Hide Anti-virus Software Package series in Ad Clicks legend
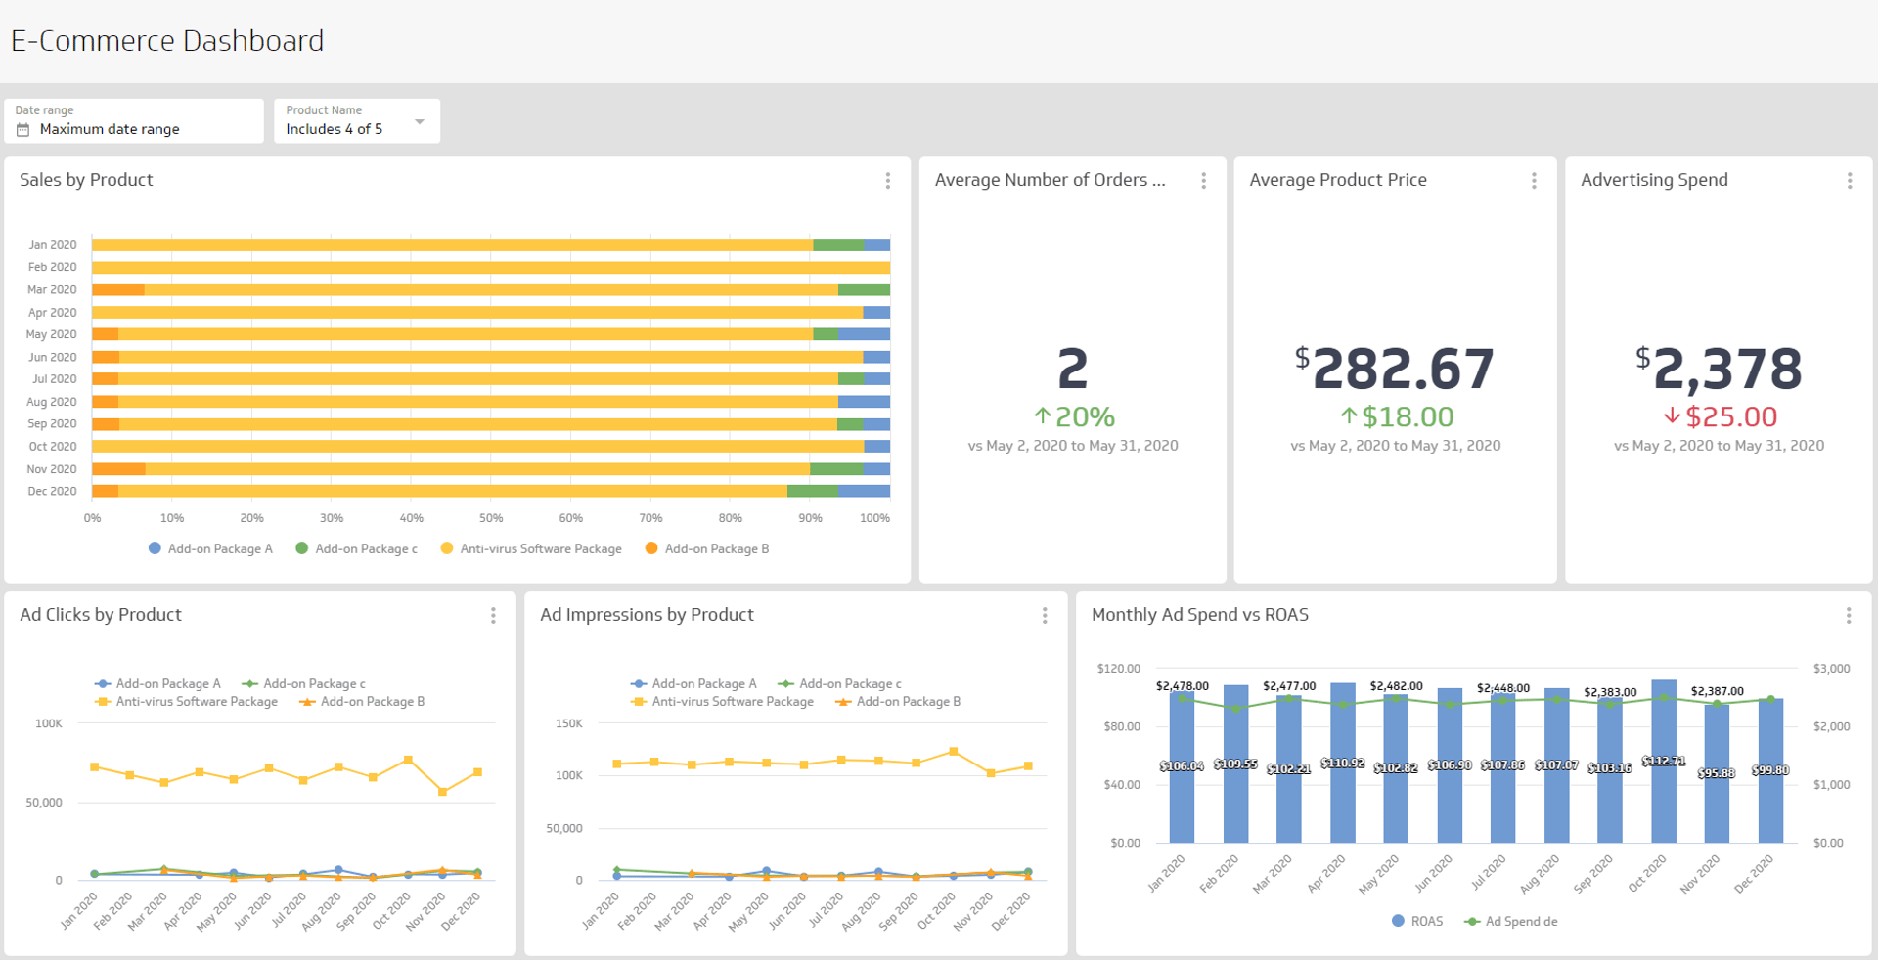Image resolution: width=1878 pixels, height=960 pixels. [x=186, y=702]
